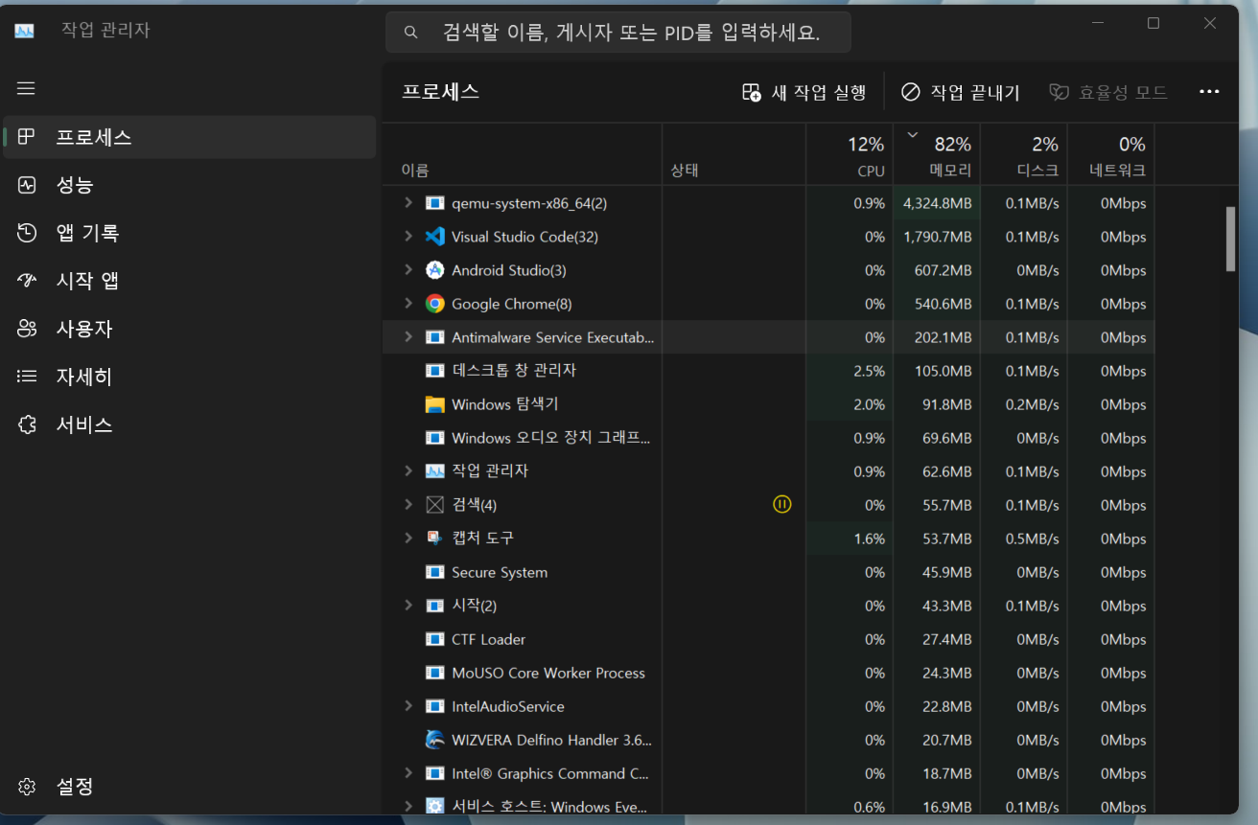Image resolution: width=1258 pixels, height=825 pixels.
Task: Expand the IntelAudioService row
Action: coord(408,706)
